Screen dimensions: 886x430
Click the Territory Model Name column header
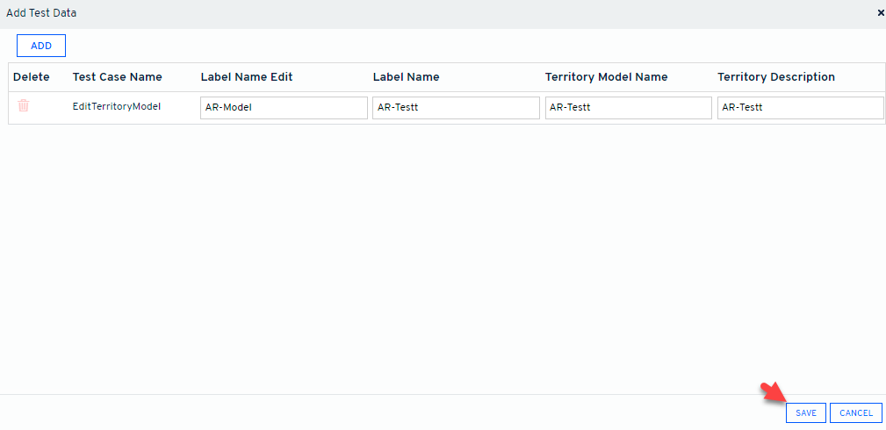click(606, 77)
